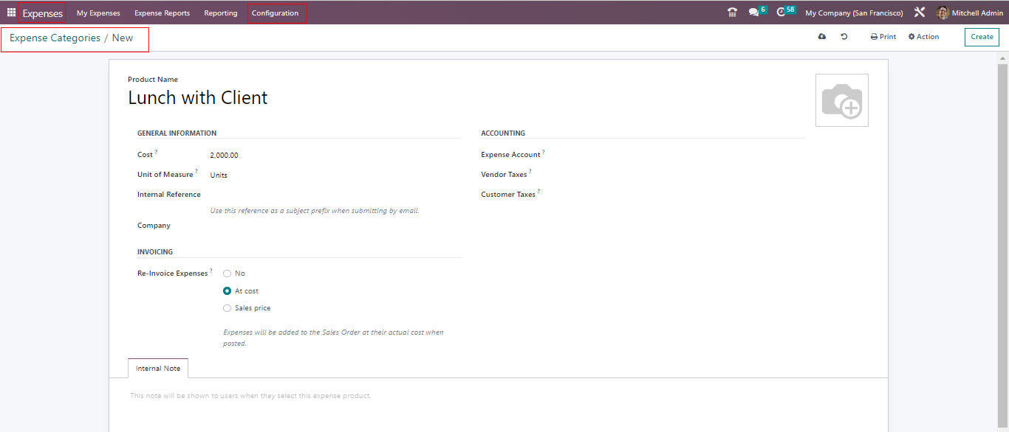The height and width of the screenshot is (432, 1009).
Task: Click the Create button
Action: (x=982, y=37)
